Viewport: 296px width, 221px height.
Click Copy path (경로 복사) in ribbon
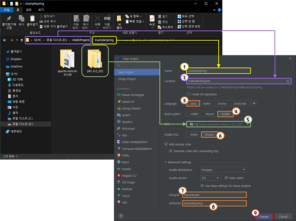pos(48,21)
